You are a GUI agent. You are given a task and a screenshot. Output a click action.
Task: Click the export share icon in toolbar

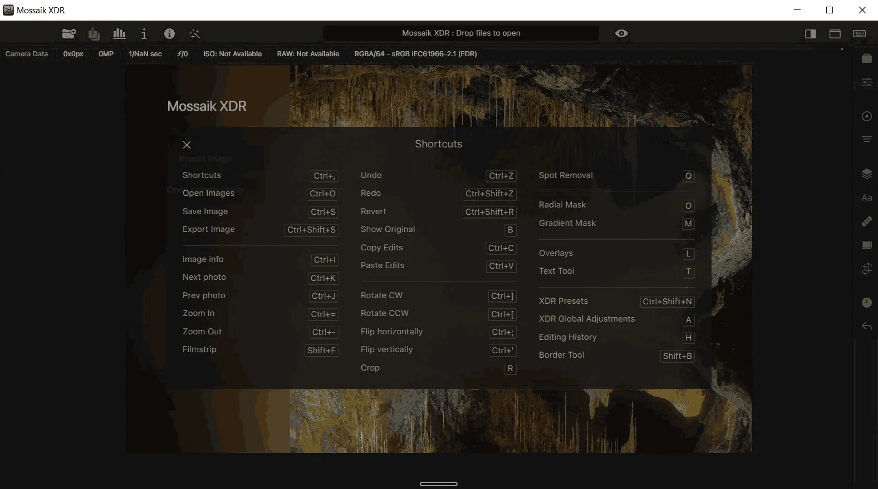pos(94,34)
